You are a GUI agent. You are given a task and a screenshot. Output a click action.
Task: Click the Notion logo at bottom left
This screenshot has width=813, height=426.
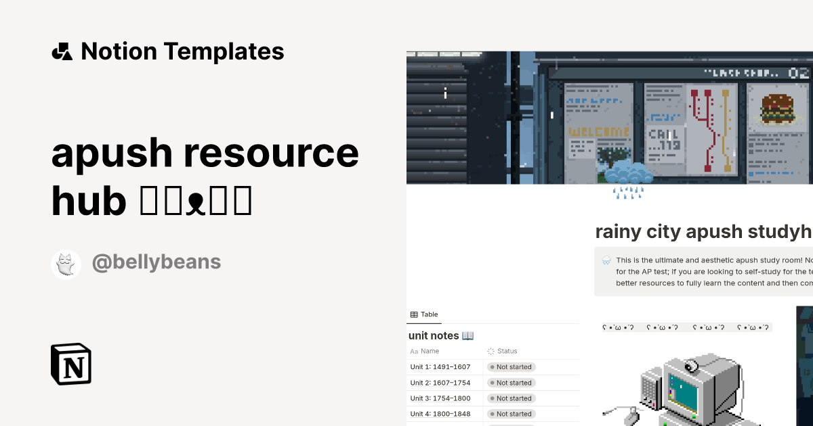point(70,365)
